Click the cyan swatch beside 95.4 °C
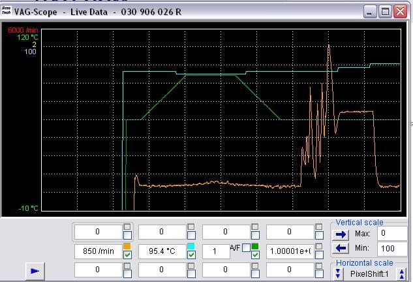This screenshot has height=282, width=413. pyautogui.click(x=191, y=246)
